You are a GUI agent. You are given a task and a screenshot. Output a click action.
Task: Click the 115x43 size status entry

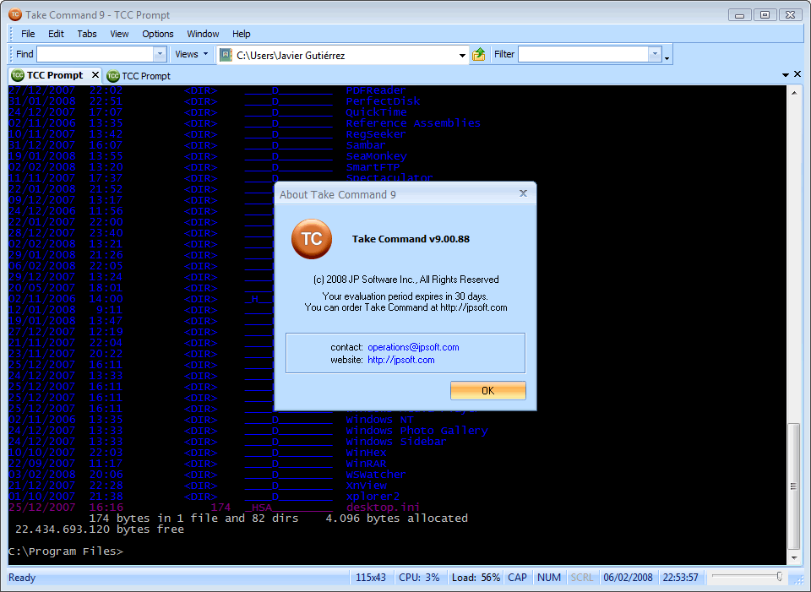click(x=371, y=578)
